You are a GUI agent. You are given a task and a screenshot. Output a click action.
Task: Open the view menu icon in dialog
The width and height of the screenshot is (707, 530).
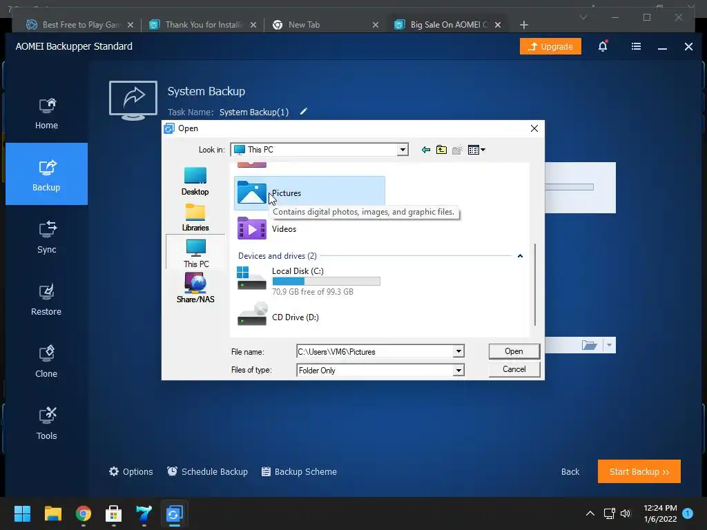(x=476, y=150)
